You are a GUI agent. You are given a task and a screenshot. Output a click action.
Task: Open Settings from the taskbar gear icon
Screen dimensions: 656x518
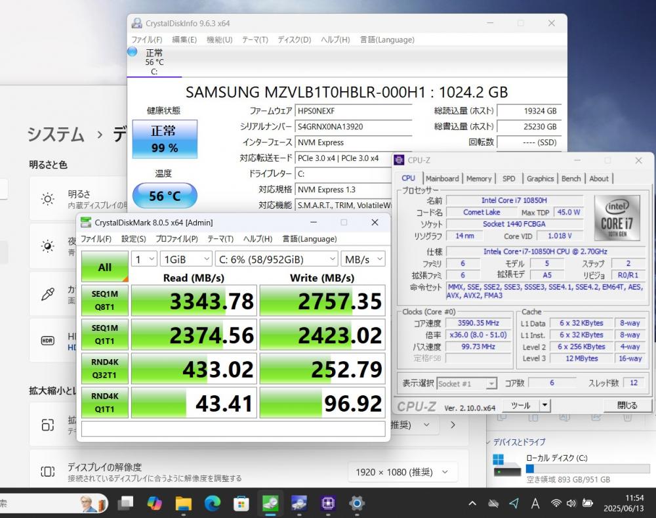pos(357,503)
